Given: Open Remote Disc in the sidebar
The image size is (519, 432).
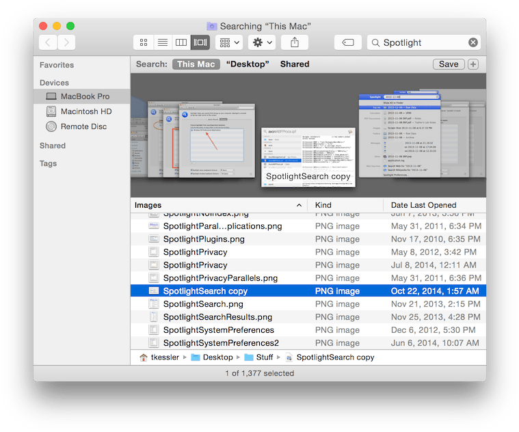Looking at the screenshot, I should click(82, 126).
